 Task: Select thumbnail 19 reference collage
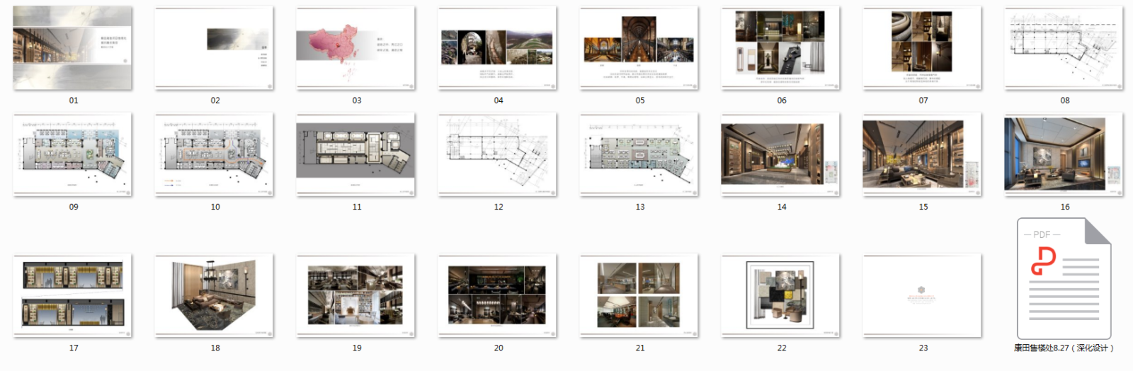tap(356, 295)
